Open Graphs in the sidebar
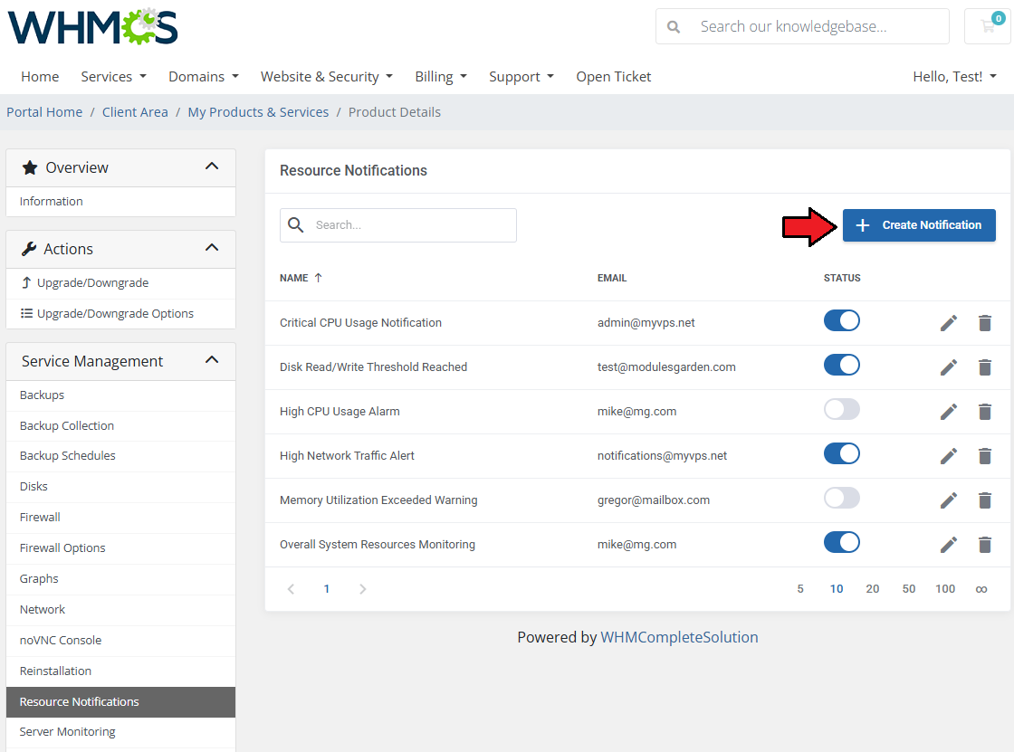 [x=121, y=579]
